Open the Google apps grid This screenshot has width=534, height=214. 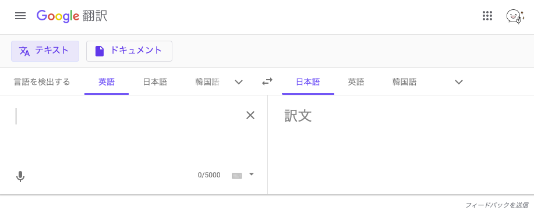[487, 16]
